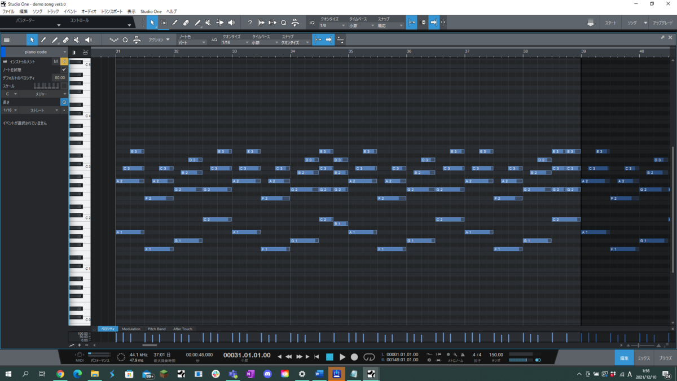677x381 pixels.
Task: Click the editor horizontal scrollbar thumb
Action: tap(150, 345)
